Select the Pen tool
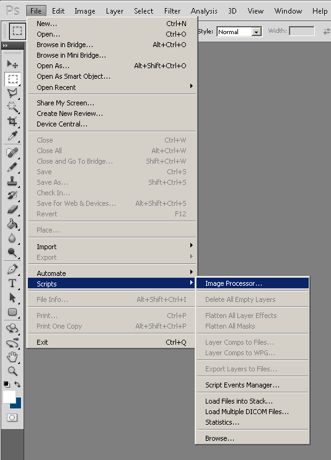 click(x=12, y=269)
